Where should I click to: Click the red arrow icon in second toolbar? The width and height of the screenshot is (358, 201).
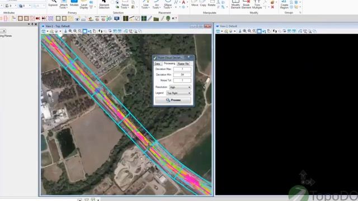coord(37,18)
